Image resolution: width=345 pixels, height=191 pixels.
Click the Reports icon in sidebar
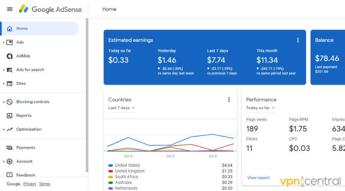click(x=10, y=116)
